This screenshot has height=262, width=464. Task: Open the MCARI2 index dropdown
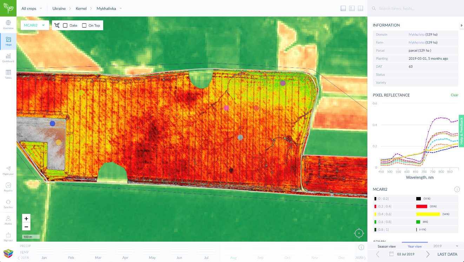pos(35,25)
